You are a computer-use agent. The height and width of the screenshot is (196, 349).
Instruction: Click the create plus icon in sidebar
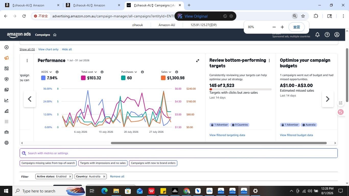[x=7, y=47]
